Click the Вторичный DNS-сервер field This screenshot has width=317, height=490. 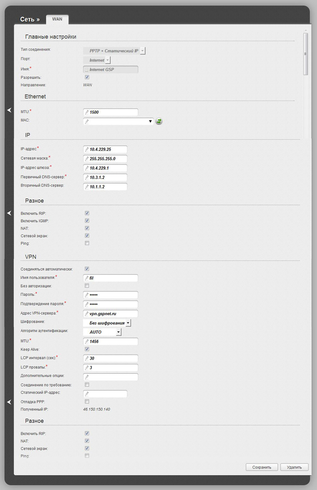tap(105, 187)
